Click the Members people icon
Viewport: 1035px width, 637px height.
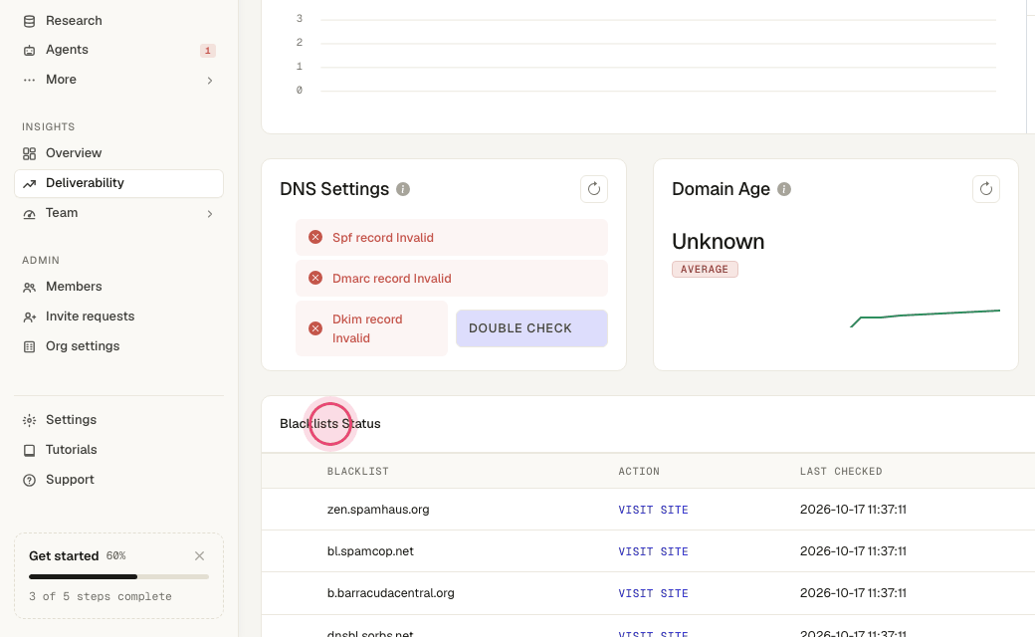pyautogui.click(x=29, y=287)
